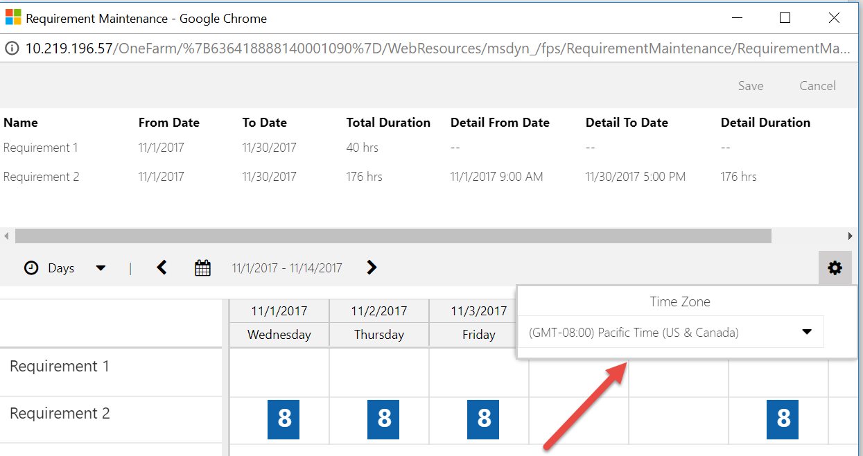Select the Requirement 2 row in list
Image resolution: width=863 pixels, height=456 pixels.
[x=42, y=177]
